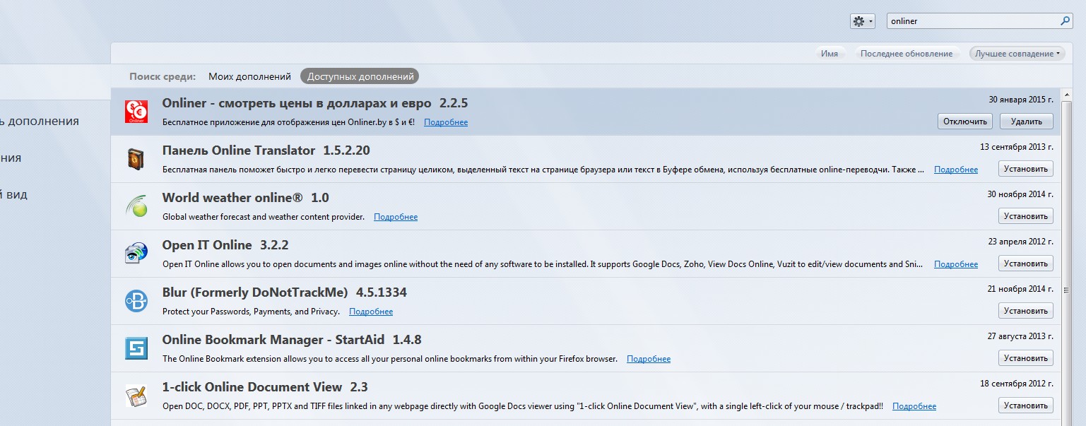Viewport: 1086px width, 426px height.
Task: Sort results by Последнее обновление
Action: click(906, 54)
